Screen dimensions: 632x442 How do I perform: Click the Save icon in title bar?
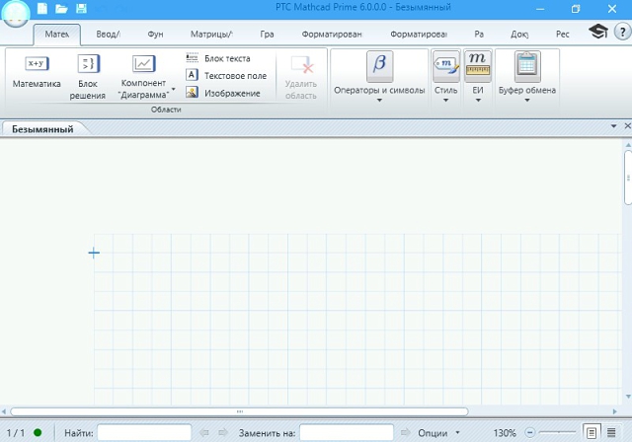pyautogui.click(x=80, y=9)
